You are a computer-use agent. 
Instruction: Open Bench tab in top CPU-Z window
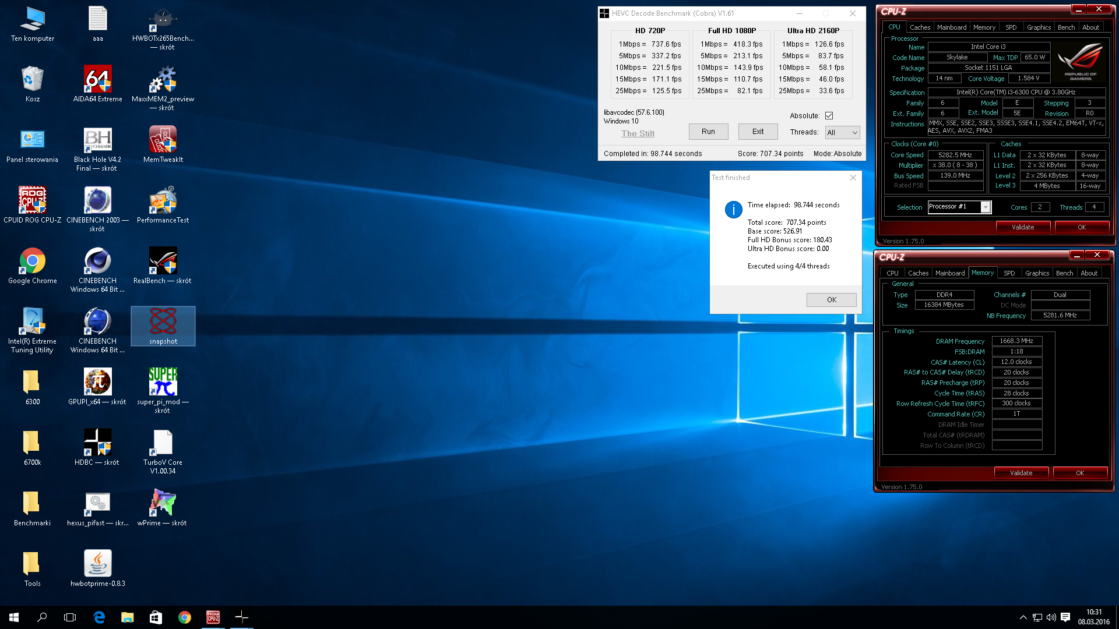click(x=1066, y=27)
